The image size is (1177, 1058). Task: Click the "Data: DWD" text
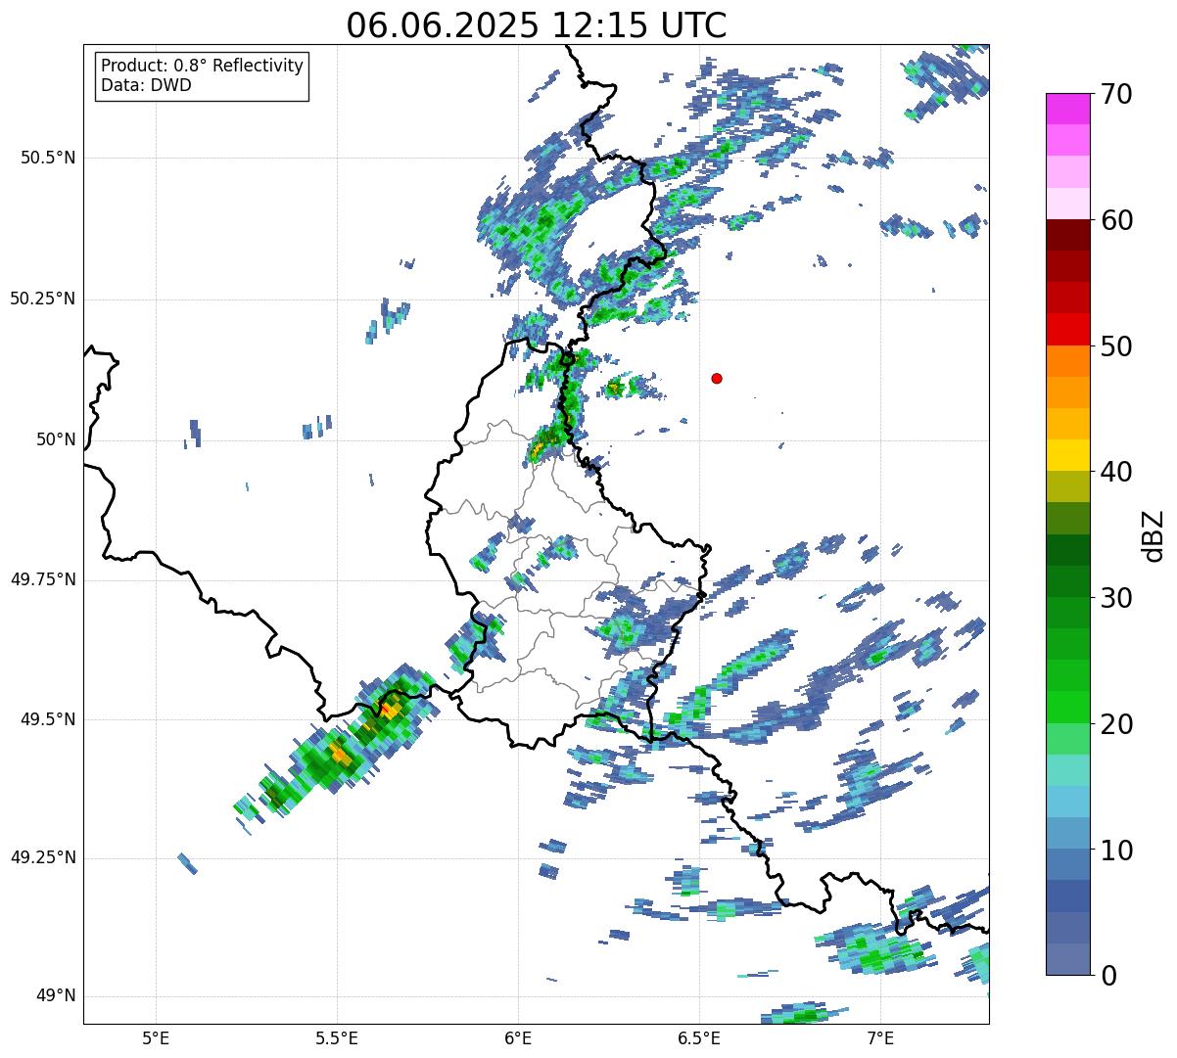146,85
